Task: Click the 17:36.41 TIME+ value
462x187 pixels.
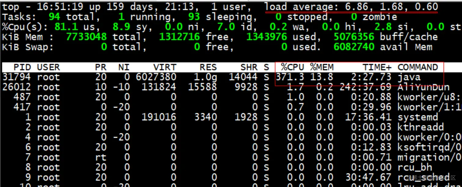Action: [x=369, y=117]
